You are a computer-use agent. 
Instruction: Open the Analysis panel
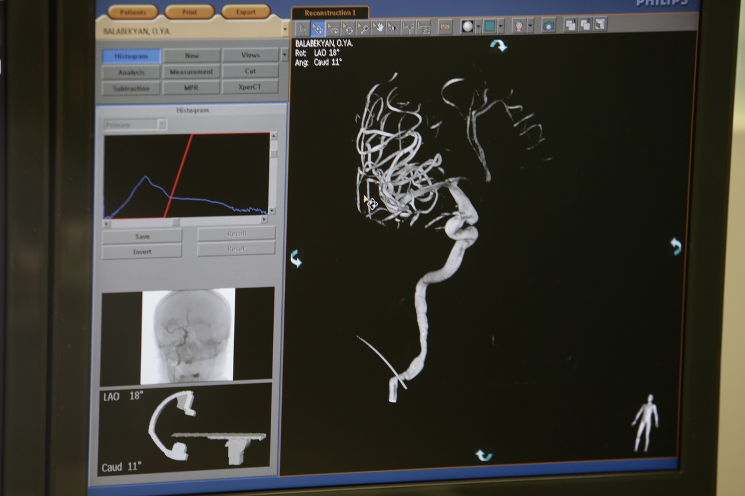tap(131, 73)
